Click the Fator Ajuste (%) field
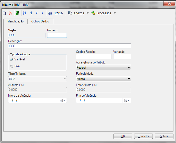Viewport: 176px width, 143px height. click(x=104, y=90)
